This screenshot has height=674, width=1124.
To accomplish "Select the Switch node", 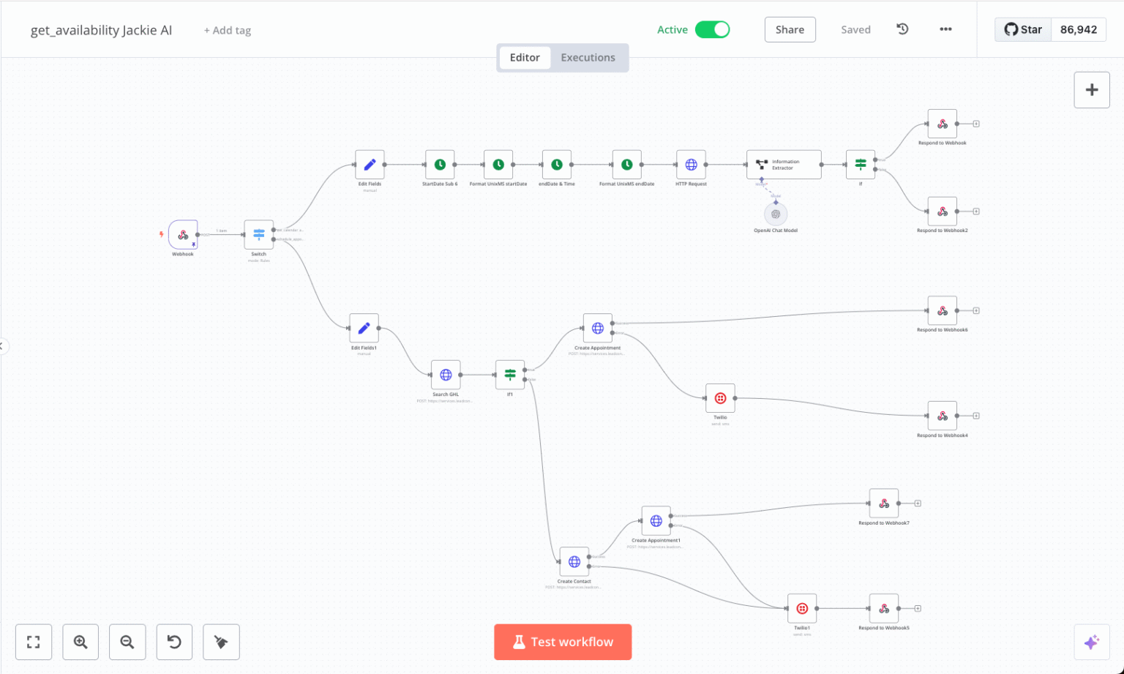I will coord(259,235).
